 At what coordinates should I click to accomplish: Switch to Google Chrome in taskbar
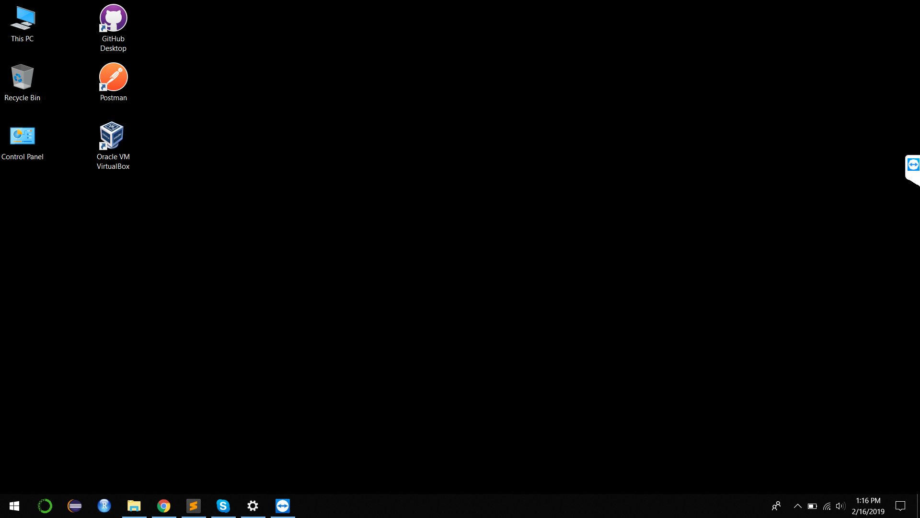point(164,506)
